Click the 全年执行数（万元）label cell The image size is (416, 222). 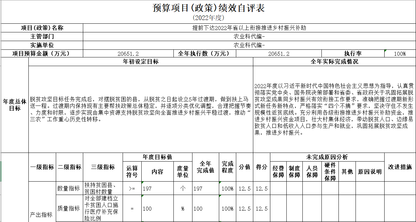[x=204, y=53]
